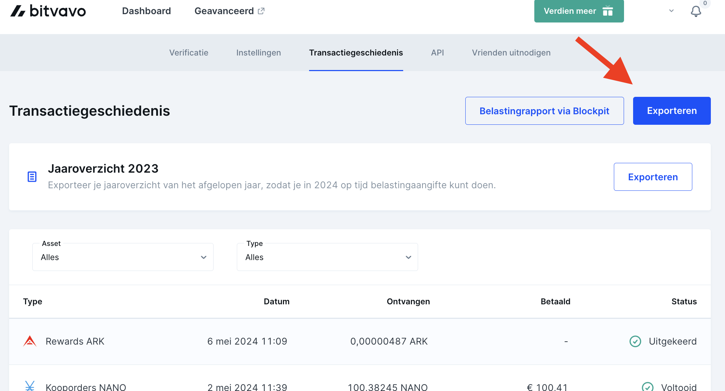Switch to the Verificatie tab

pyautogui.click(x=188, y=53)
